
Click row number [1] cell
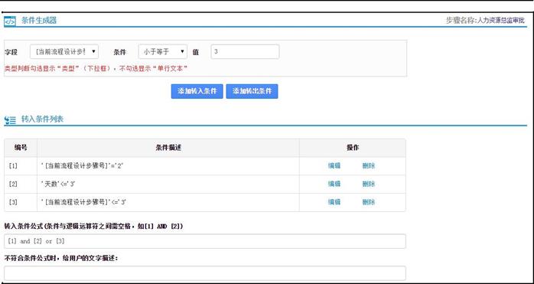21,166
